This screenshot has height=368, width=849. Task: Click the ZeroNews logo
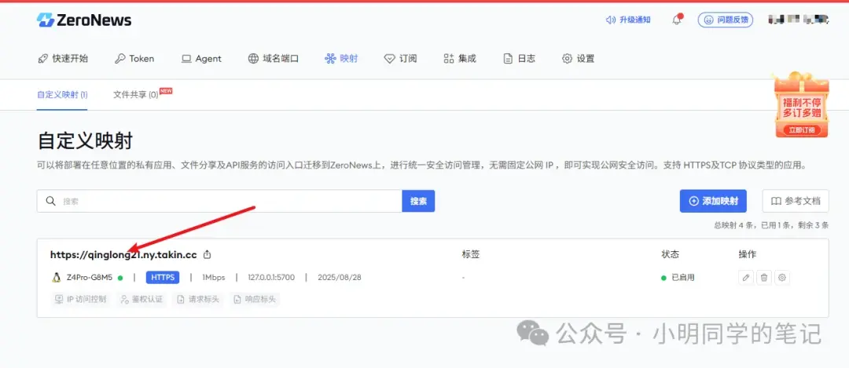tap(84, 20)
